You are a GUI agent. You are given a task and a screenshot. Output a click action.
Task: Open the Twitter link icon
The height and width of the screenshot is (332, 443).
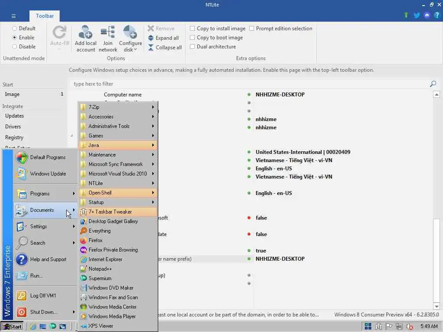[x=417, y=15]
